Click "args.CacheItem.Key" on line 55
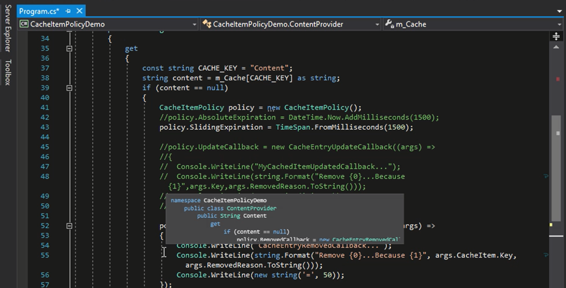This screenshot has width=566, height=288. point(473,255)
